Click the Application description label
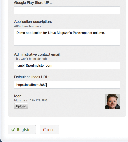Viewport: 128px width, 142px height. tap(33, 22)
